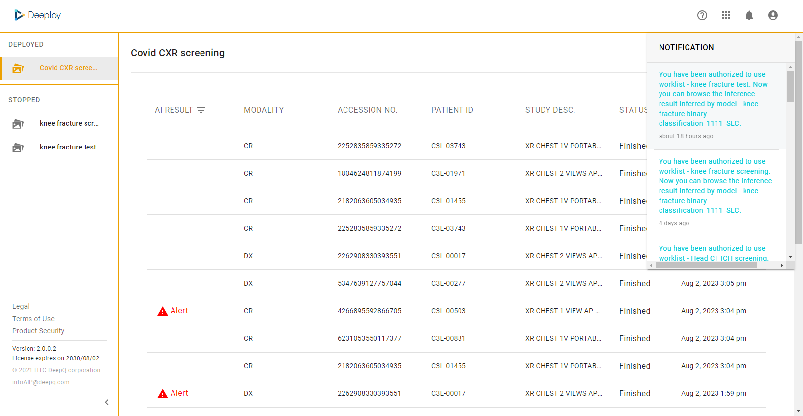Select row with accession number 6231053550117377
Viewport: 803px width, 416px height.
(369, 338)
